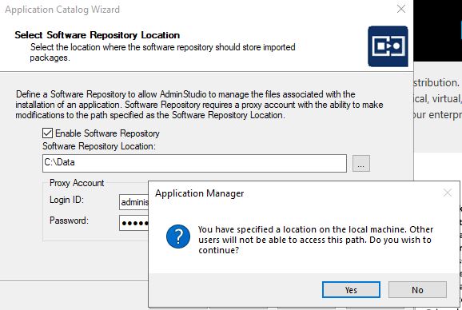Click the 'Proxy Account' group label
This screenshot has height=310, width=462.
point(77,183)
